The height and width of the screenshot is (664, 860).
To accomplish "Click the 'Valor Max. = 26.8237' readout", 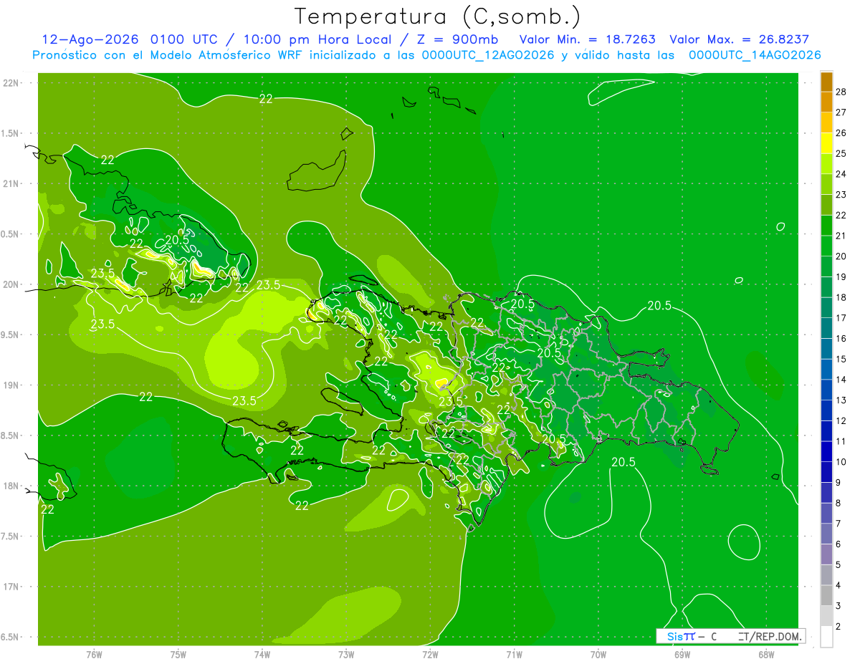I will pyautogui.click(x=739, y=40).
